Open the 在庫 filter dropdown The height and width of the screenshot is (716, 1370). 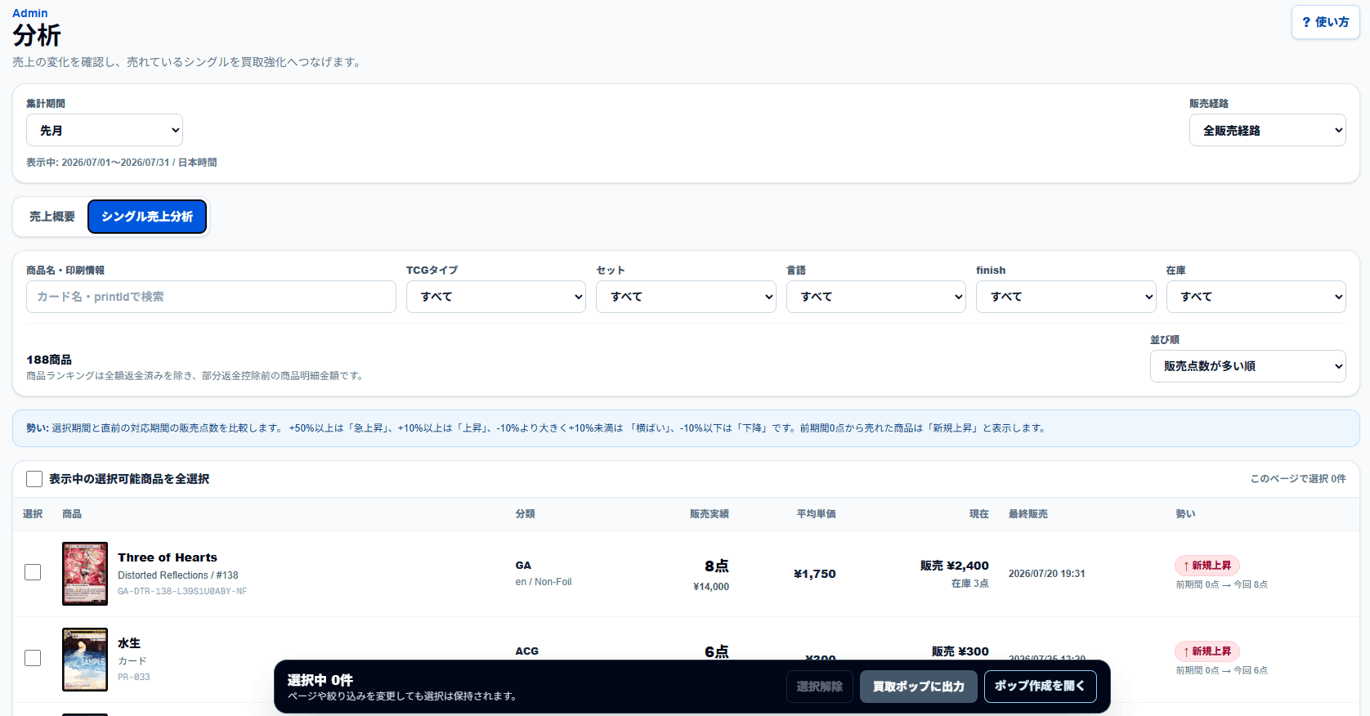pyautogui.click(x=1256, y=297)
